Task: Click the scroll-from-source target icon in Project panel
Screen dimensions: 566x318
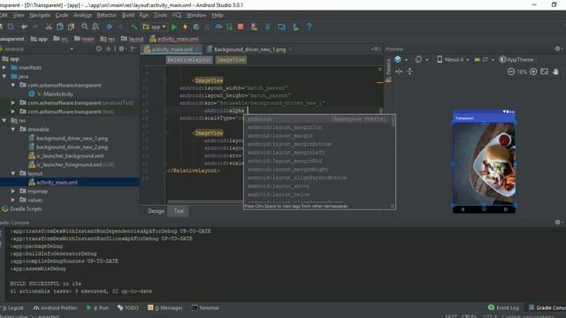Action: coord(98,49)
